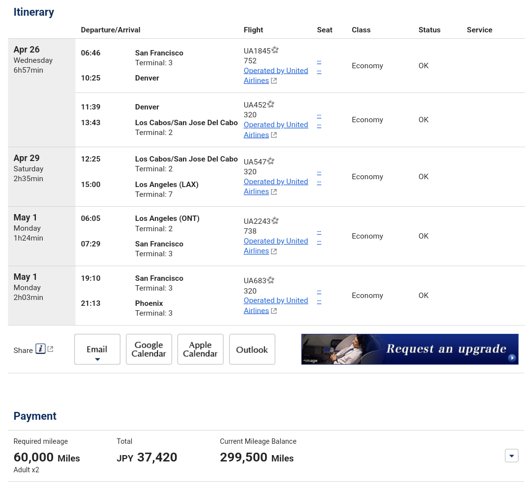Open the Email share dropdown
Image resolution: width=531 pixels, height=487 pixels.
click(x=97, y=350)
